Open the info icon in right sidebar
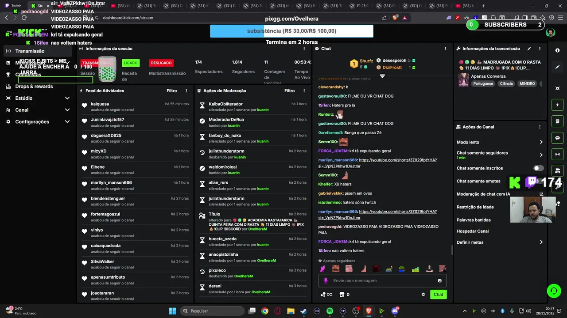The image size is (567, 318). pyautogui.click(x=557, y=50)
